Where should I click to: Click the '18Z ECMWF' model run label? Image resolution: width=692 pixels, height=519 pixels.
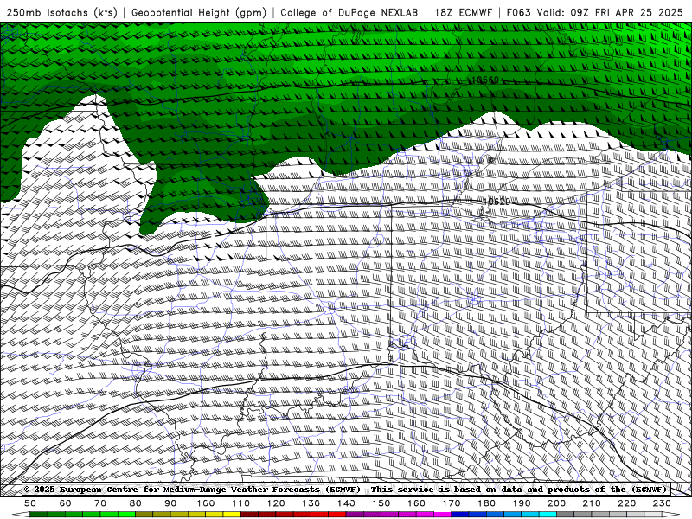pos(464,12)
